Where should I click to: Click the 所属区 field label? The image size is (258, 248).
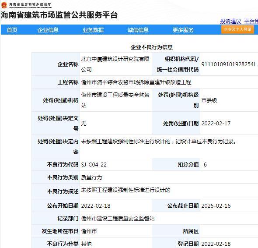click(x=191, y=231)
